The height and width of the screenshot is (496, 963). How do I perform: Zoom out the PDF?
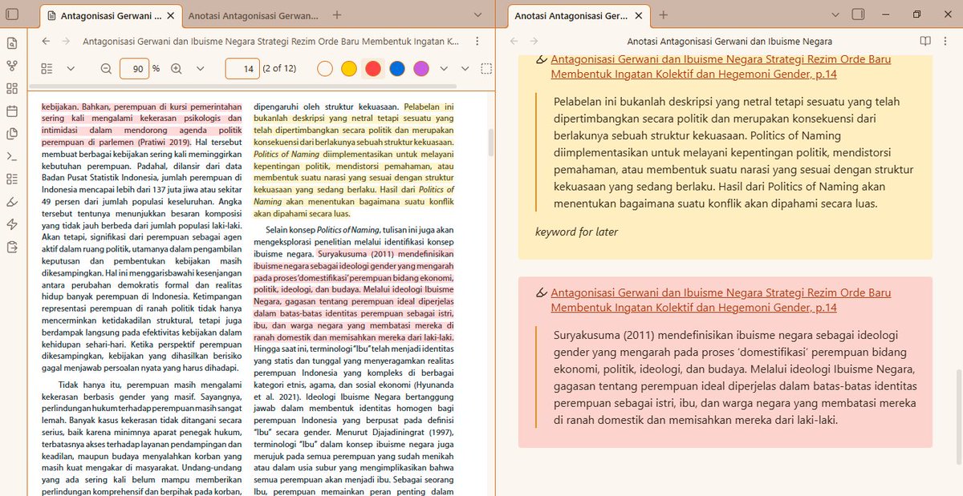[106, 69]
